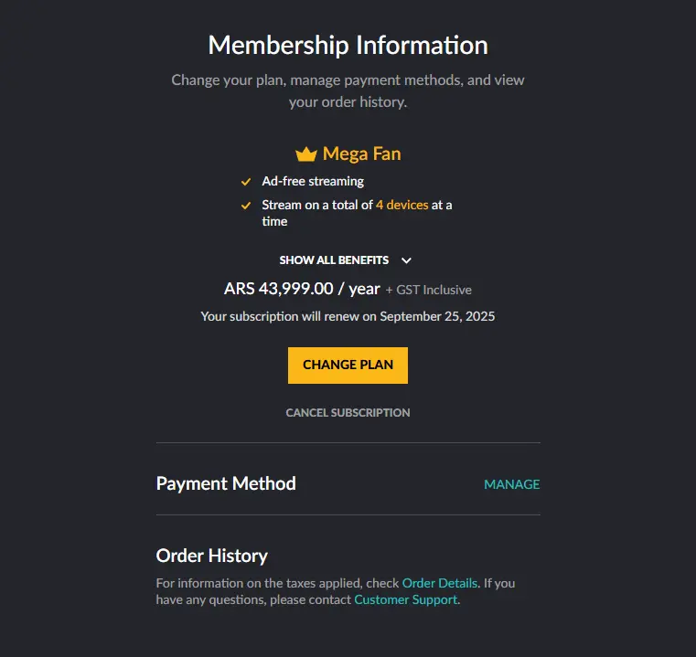Click the 4 devices highlighted text
The width and height of the screenshot is (696, 657).
pos(402,205)
